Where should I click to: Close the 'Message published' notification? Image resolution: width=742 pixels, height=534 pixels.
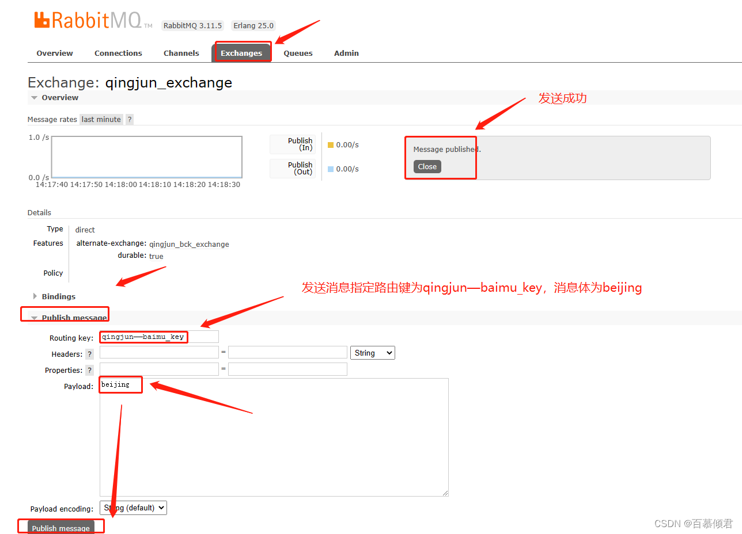[427, 166]
